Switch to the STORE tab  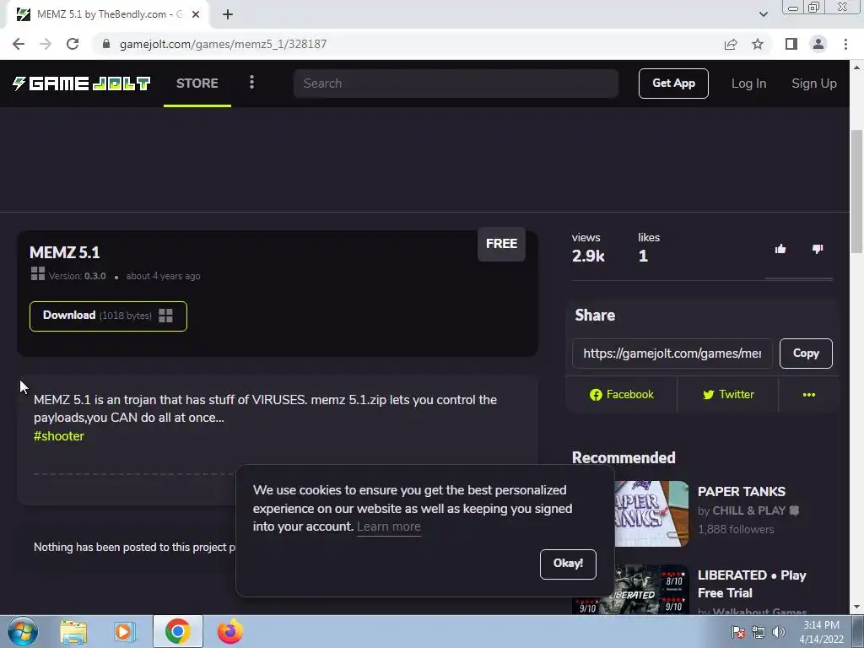click(x=197, y=84)
